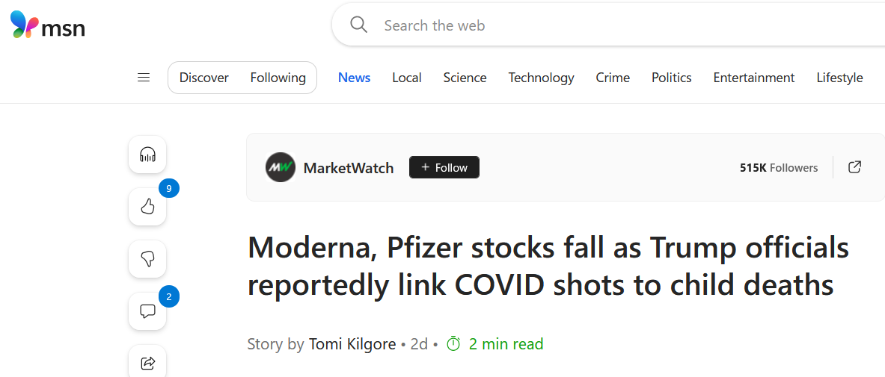Screen dimensions: 885x377
Task: Go to the Politics section
Action: [671, 78]
